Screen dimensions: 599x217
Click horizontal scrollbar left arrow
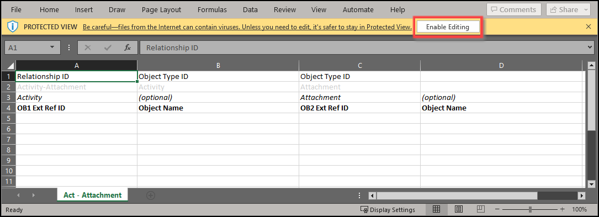tap(372, 195)
